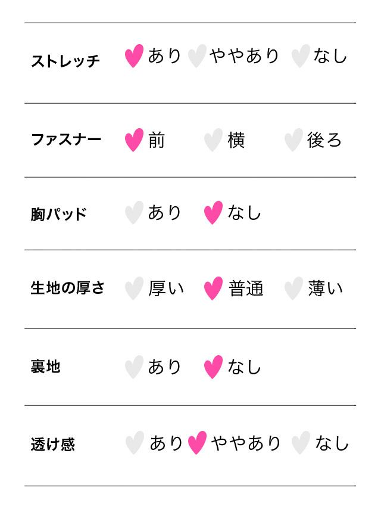Select the gray heart for 透け感 なし

301,443
